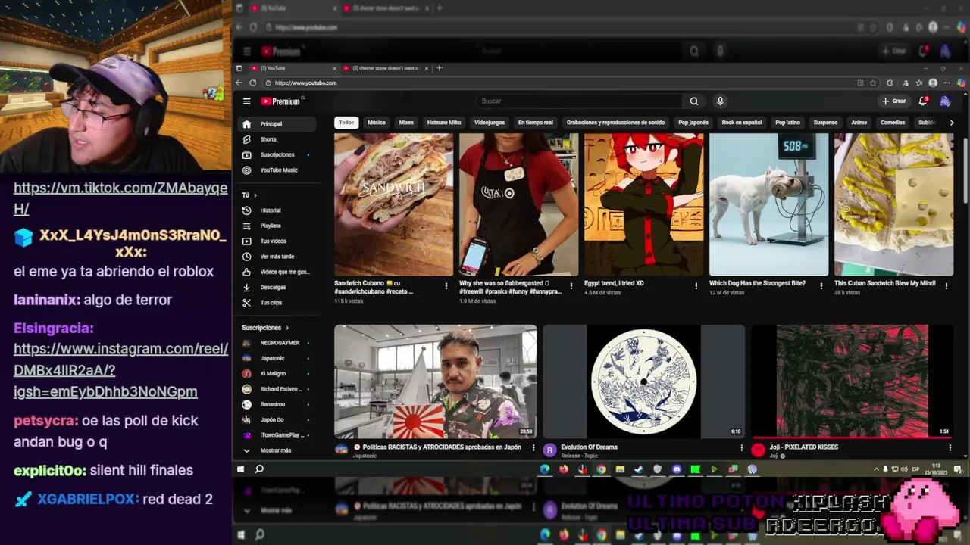The height and width of the screenshot is (545, 970).
Task: Open the Instagram reel link in chat
Action: [120, 370]
